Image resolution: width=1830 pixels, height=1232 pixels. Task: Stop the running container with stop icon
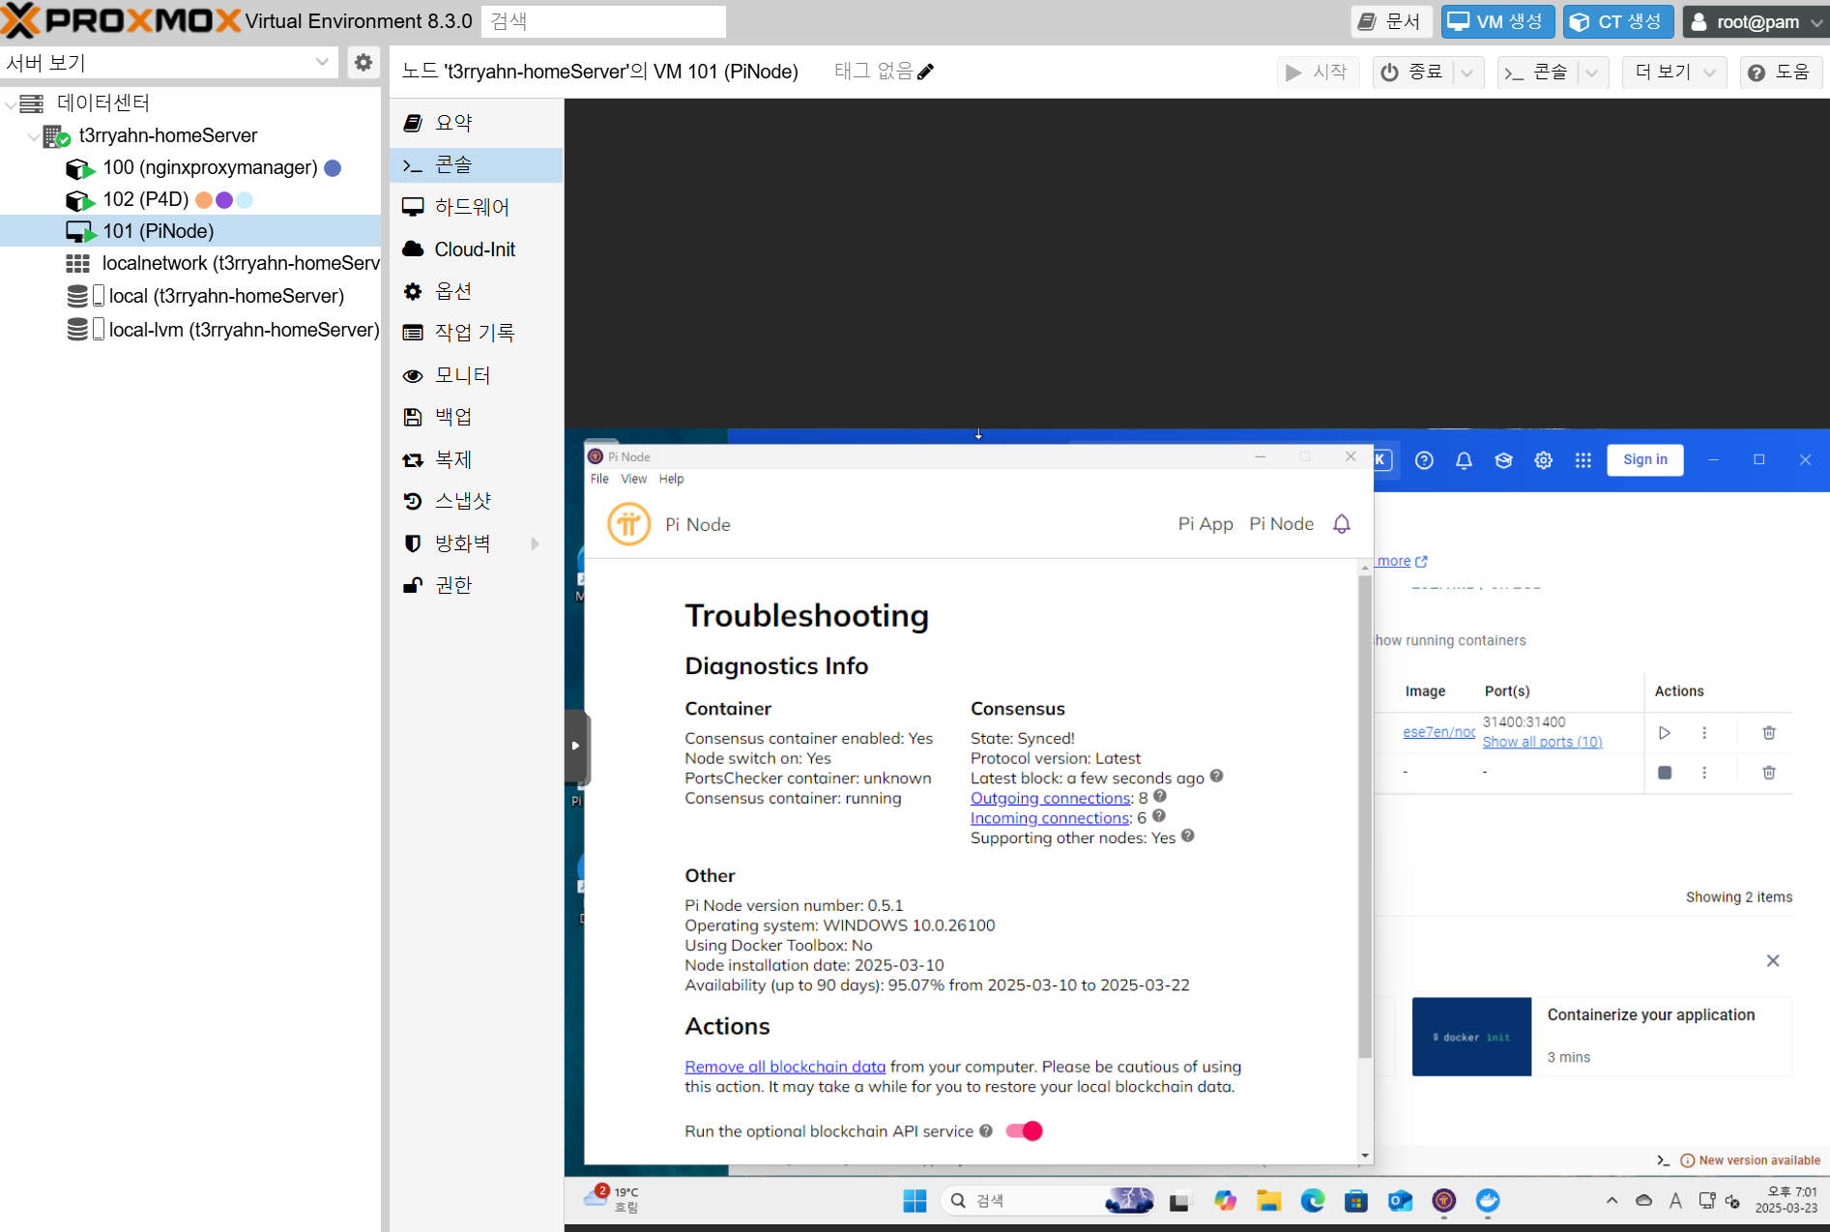pyautogui.click(x=1665, y=773)
